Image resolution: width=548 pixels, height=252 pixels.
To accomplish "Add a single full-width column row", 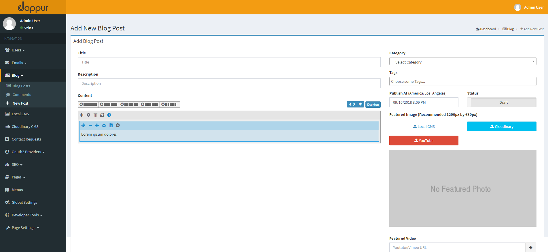I will coord(88,104).
